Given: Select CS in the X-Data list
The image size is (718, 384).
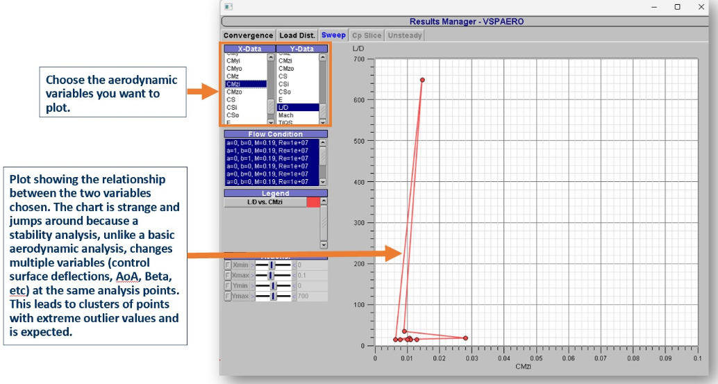Looking at the screenshot, I should tap(231, 100).
